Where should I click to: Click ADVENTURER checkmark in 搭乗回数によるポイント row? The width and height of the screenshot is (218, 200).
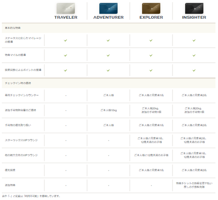tap(108, 70)
